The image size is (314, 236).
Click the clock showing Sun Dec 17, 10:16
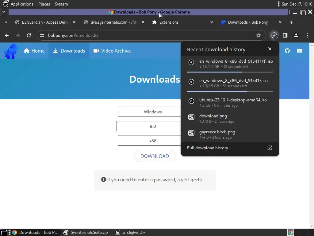(x=297, y=4)
